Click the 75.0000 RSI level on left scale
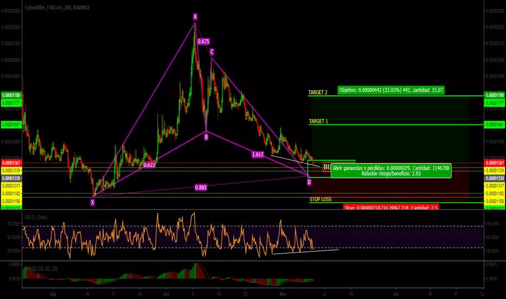The height and width of the screenshot is (299, 506). pos(13,223)
